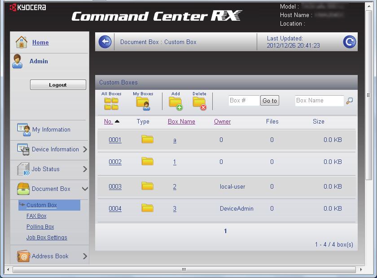Sort by Box Name column header

click(181, 122)
